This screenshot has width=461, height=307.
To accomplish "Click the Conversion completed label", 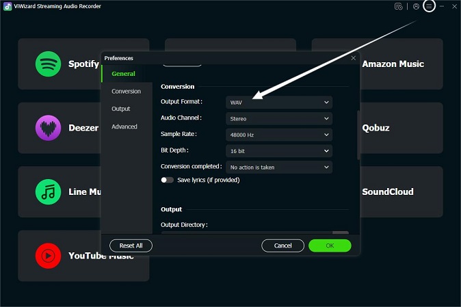I will click(191, 166).
